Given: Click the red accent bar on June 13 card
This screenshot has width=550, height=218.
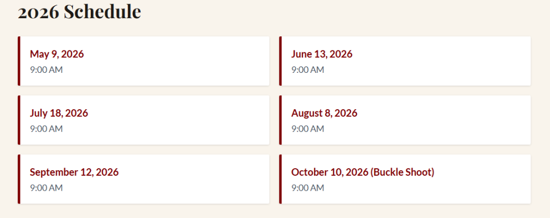Looking at the screenshot, I should pos(280,61).
